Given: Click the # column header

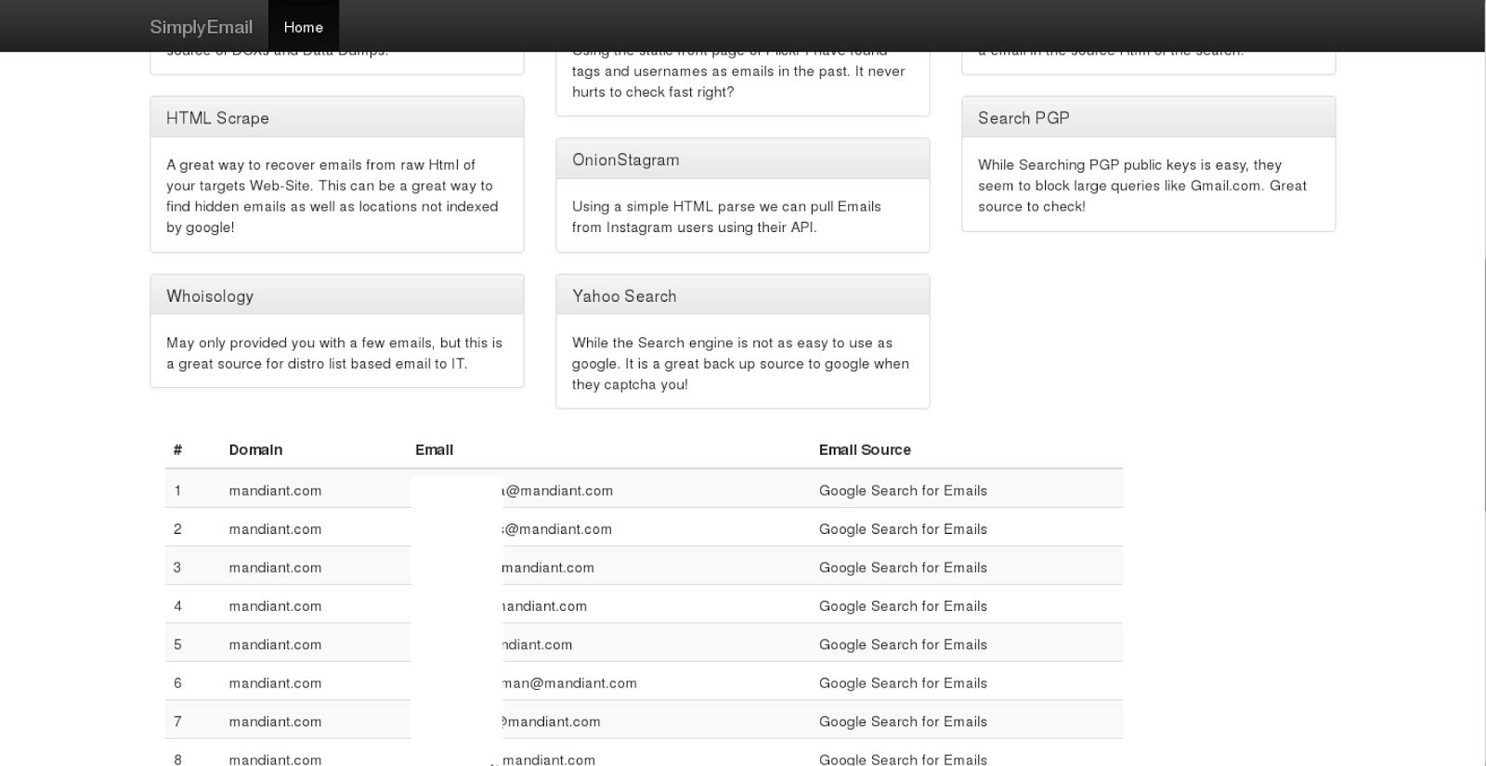Looking at the screenshot, I should [x=177, y=449].
